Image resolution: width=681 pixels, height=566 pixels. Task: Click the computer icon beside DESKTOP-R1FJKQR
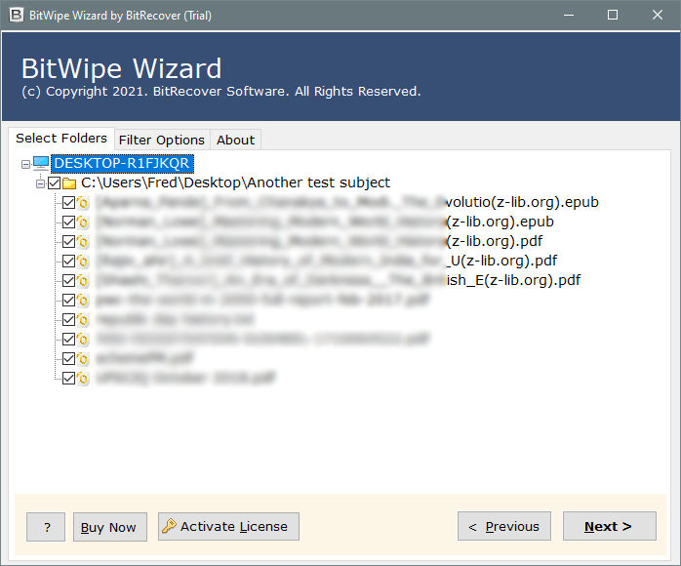[41, 163]
